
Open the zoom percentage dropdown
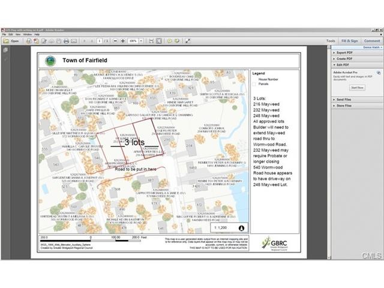click(x=142, y=41)
